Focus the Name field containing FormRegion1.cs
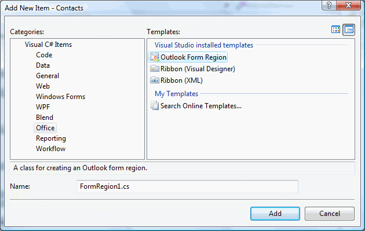365x231 pixels. (187, 186)
